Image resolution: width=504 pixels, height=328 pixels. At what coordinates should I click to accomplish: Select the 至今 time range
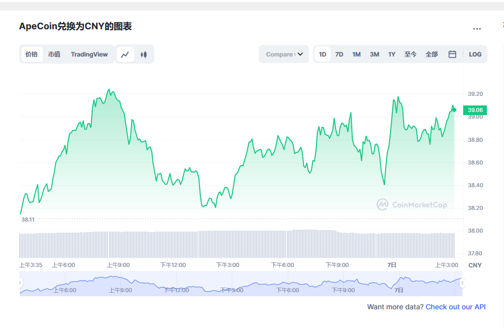coord(410,54)
